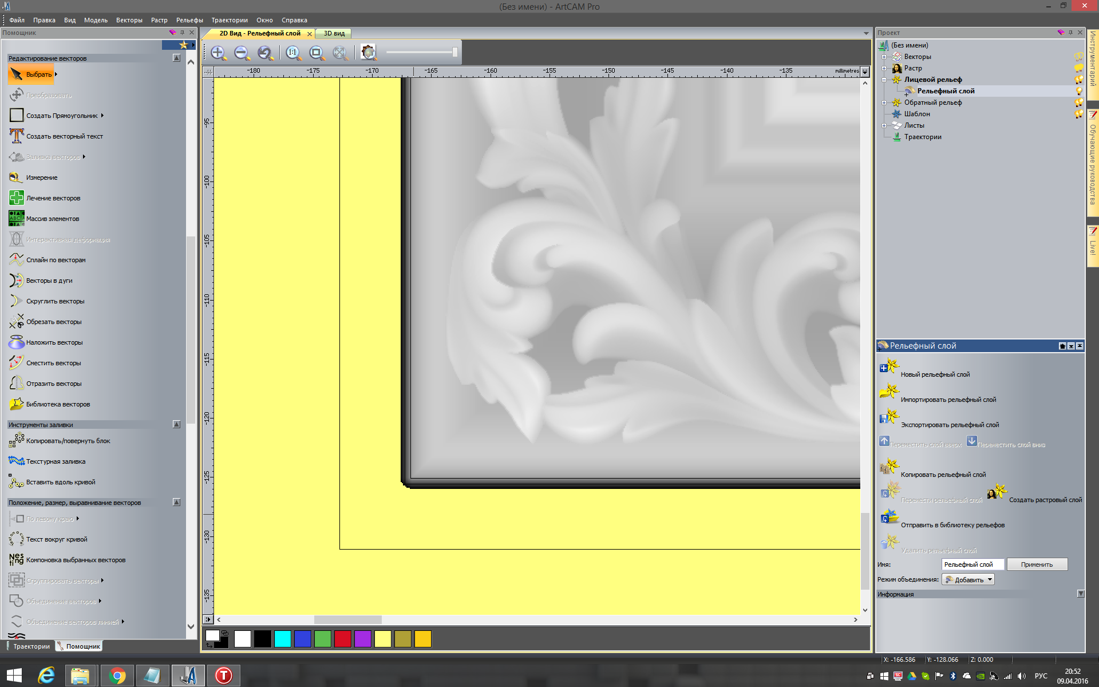The height and width of the screenshot is (687, 1099).
Task: Pick the red color swatch
Action: pyautogui.click(x=342, y=639)
